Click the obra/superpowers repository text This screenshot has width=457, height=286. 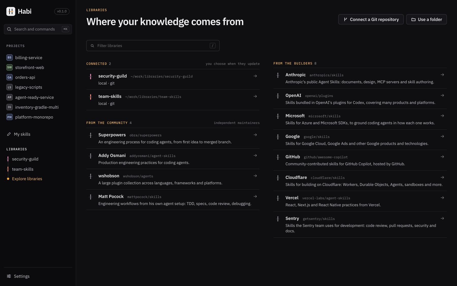point(145,135)
